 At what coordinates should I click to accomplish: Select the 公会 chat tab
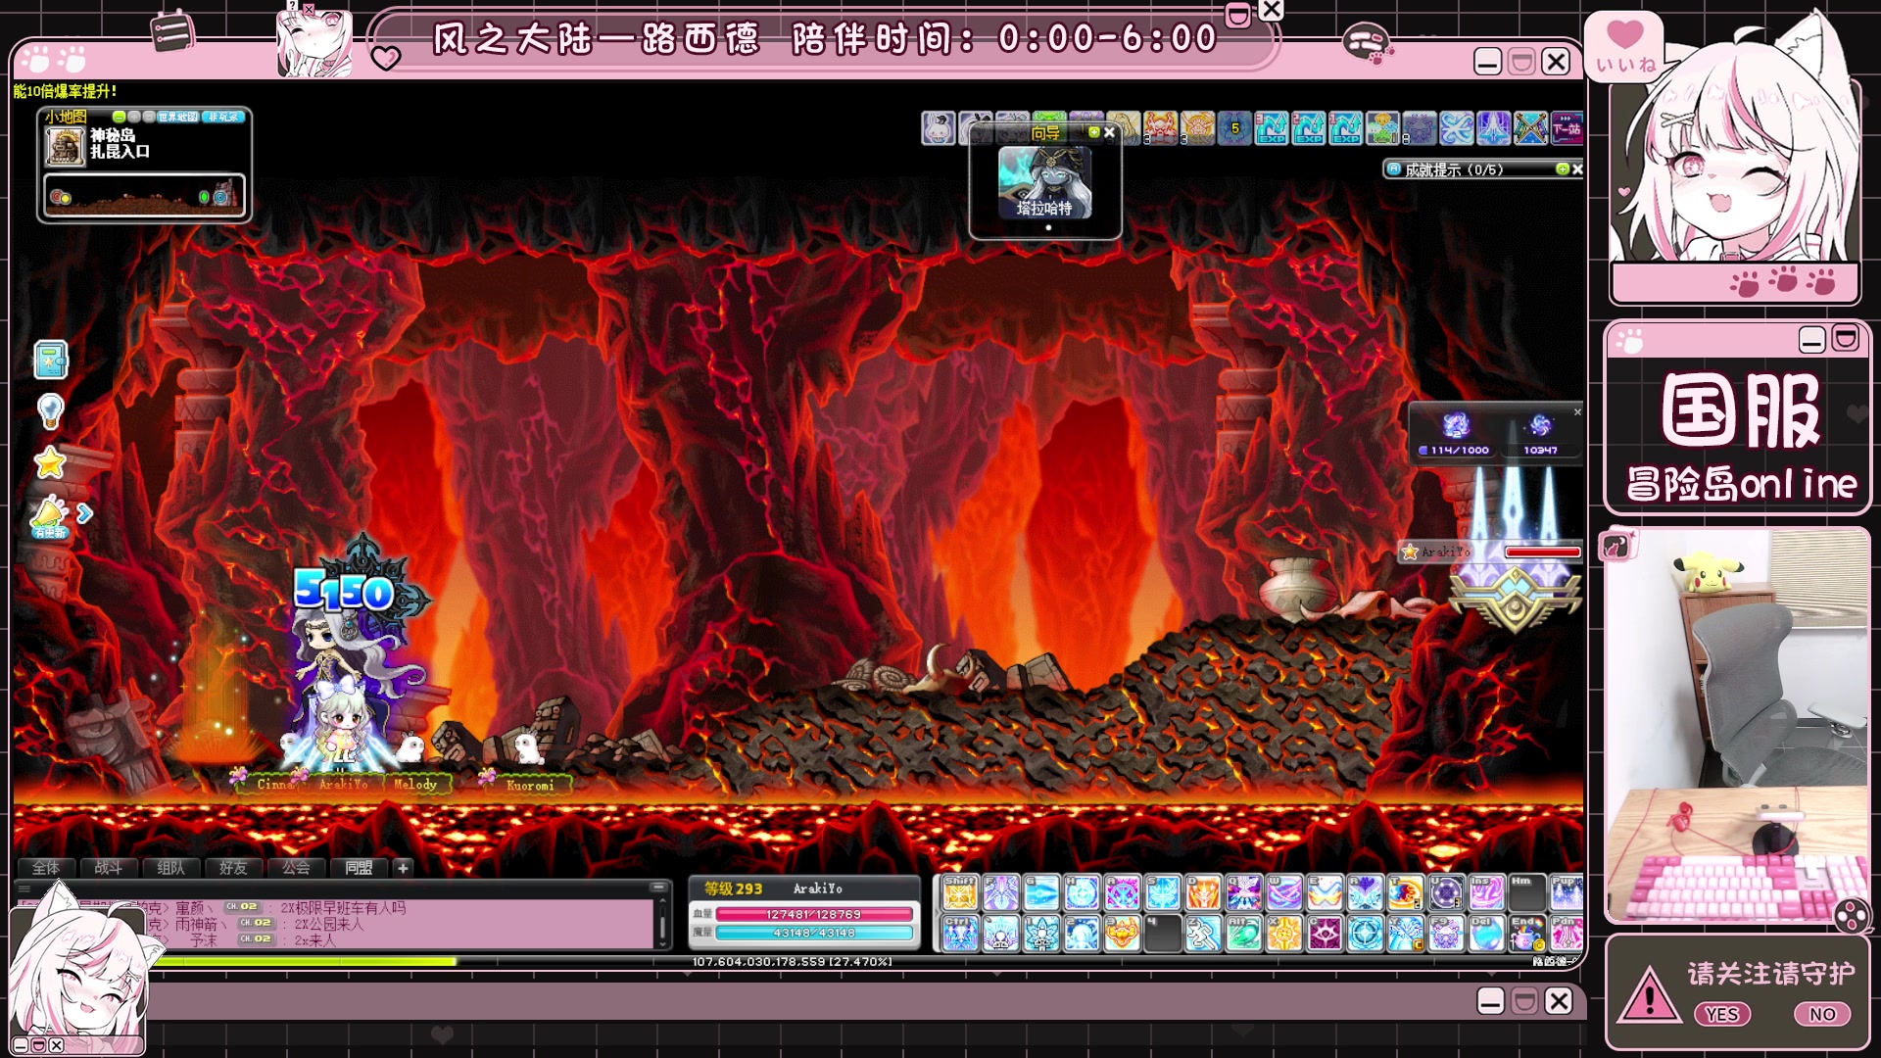tap(296, 868)
